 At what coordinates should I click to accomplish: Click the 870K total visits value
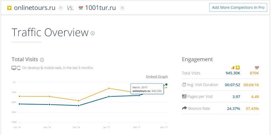[x=254, y=73]
